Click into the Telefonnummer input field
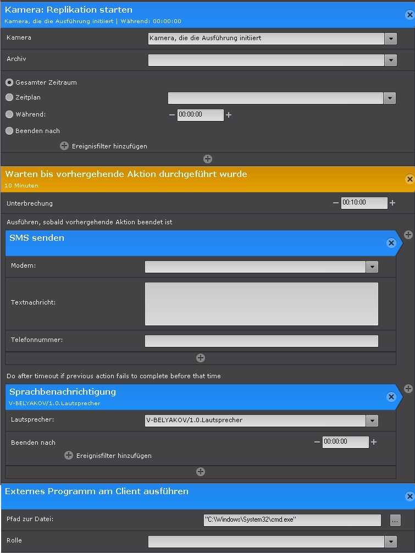Image resolution: width=415 pixels, height=553 pixels. (x=261, y=341)
